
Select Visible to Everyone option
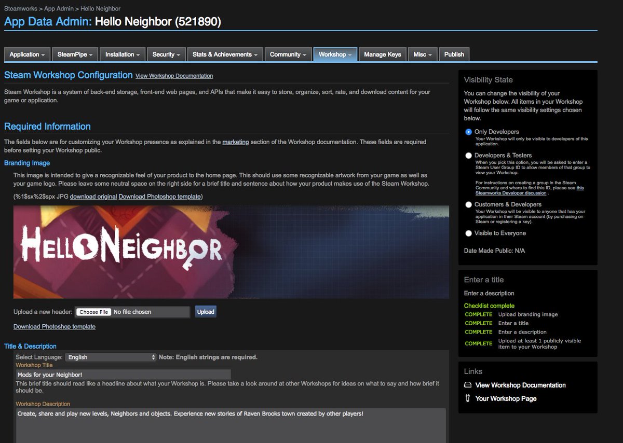pos(469,233)
